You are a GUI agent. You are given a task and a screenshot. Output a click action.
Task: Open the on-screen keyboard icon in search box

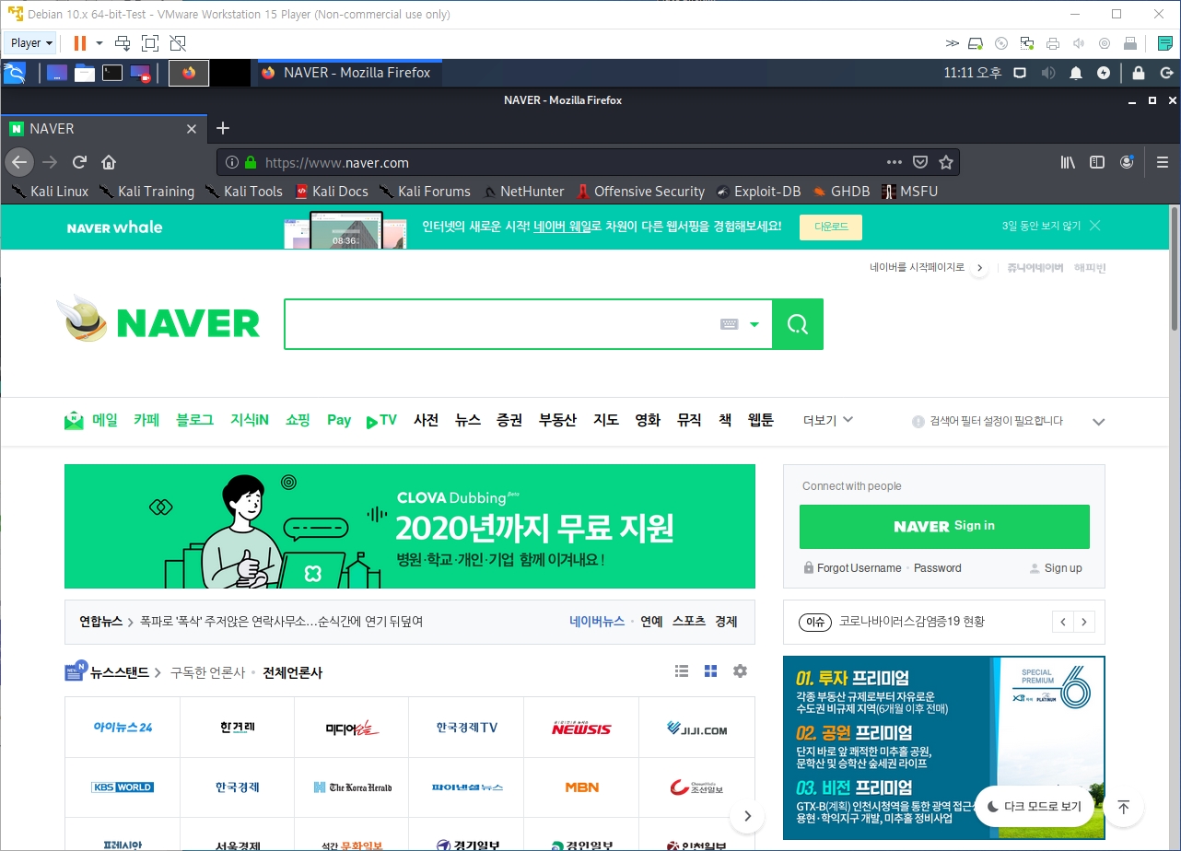tap(729, 324)
